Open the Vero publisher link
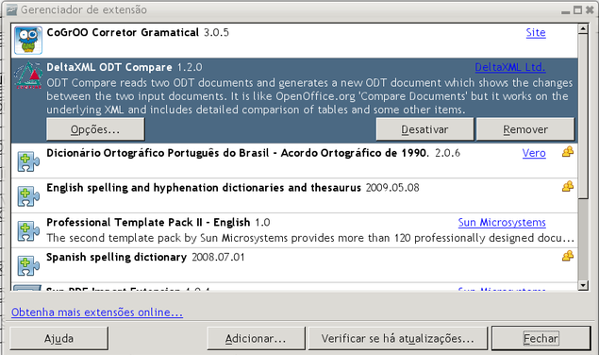 [534, 153]
